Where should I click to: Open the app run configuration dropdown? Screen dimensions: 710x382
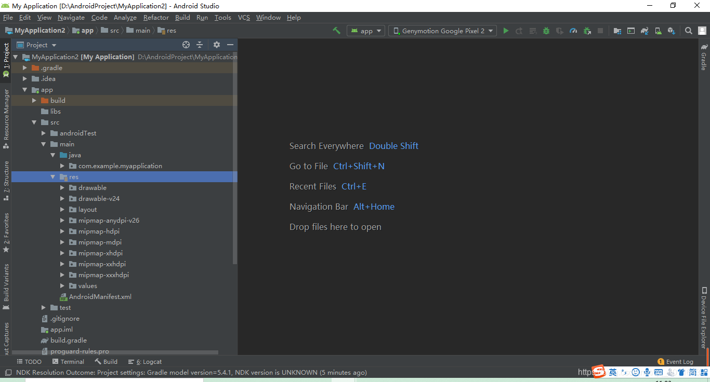pos(366,31)
